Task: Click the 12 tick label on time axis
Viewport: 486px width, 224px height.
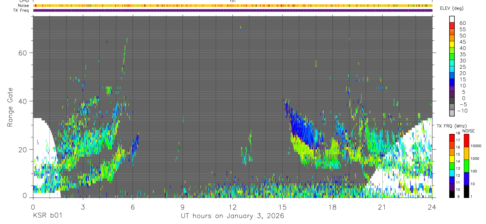Action: tap(232, 207)
